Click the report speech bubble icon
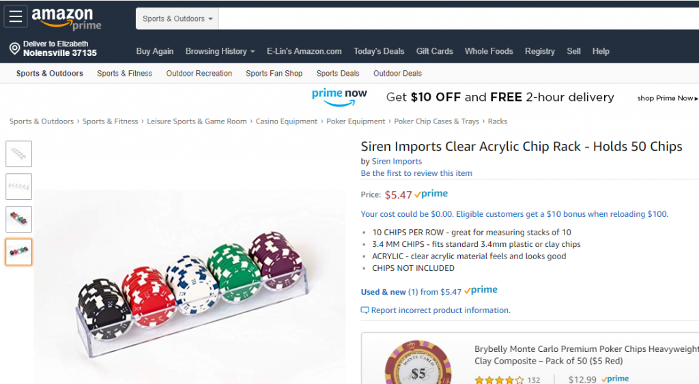 click(x=365, y=310)
